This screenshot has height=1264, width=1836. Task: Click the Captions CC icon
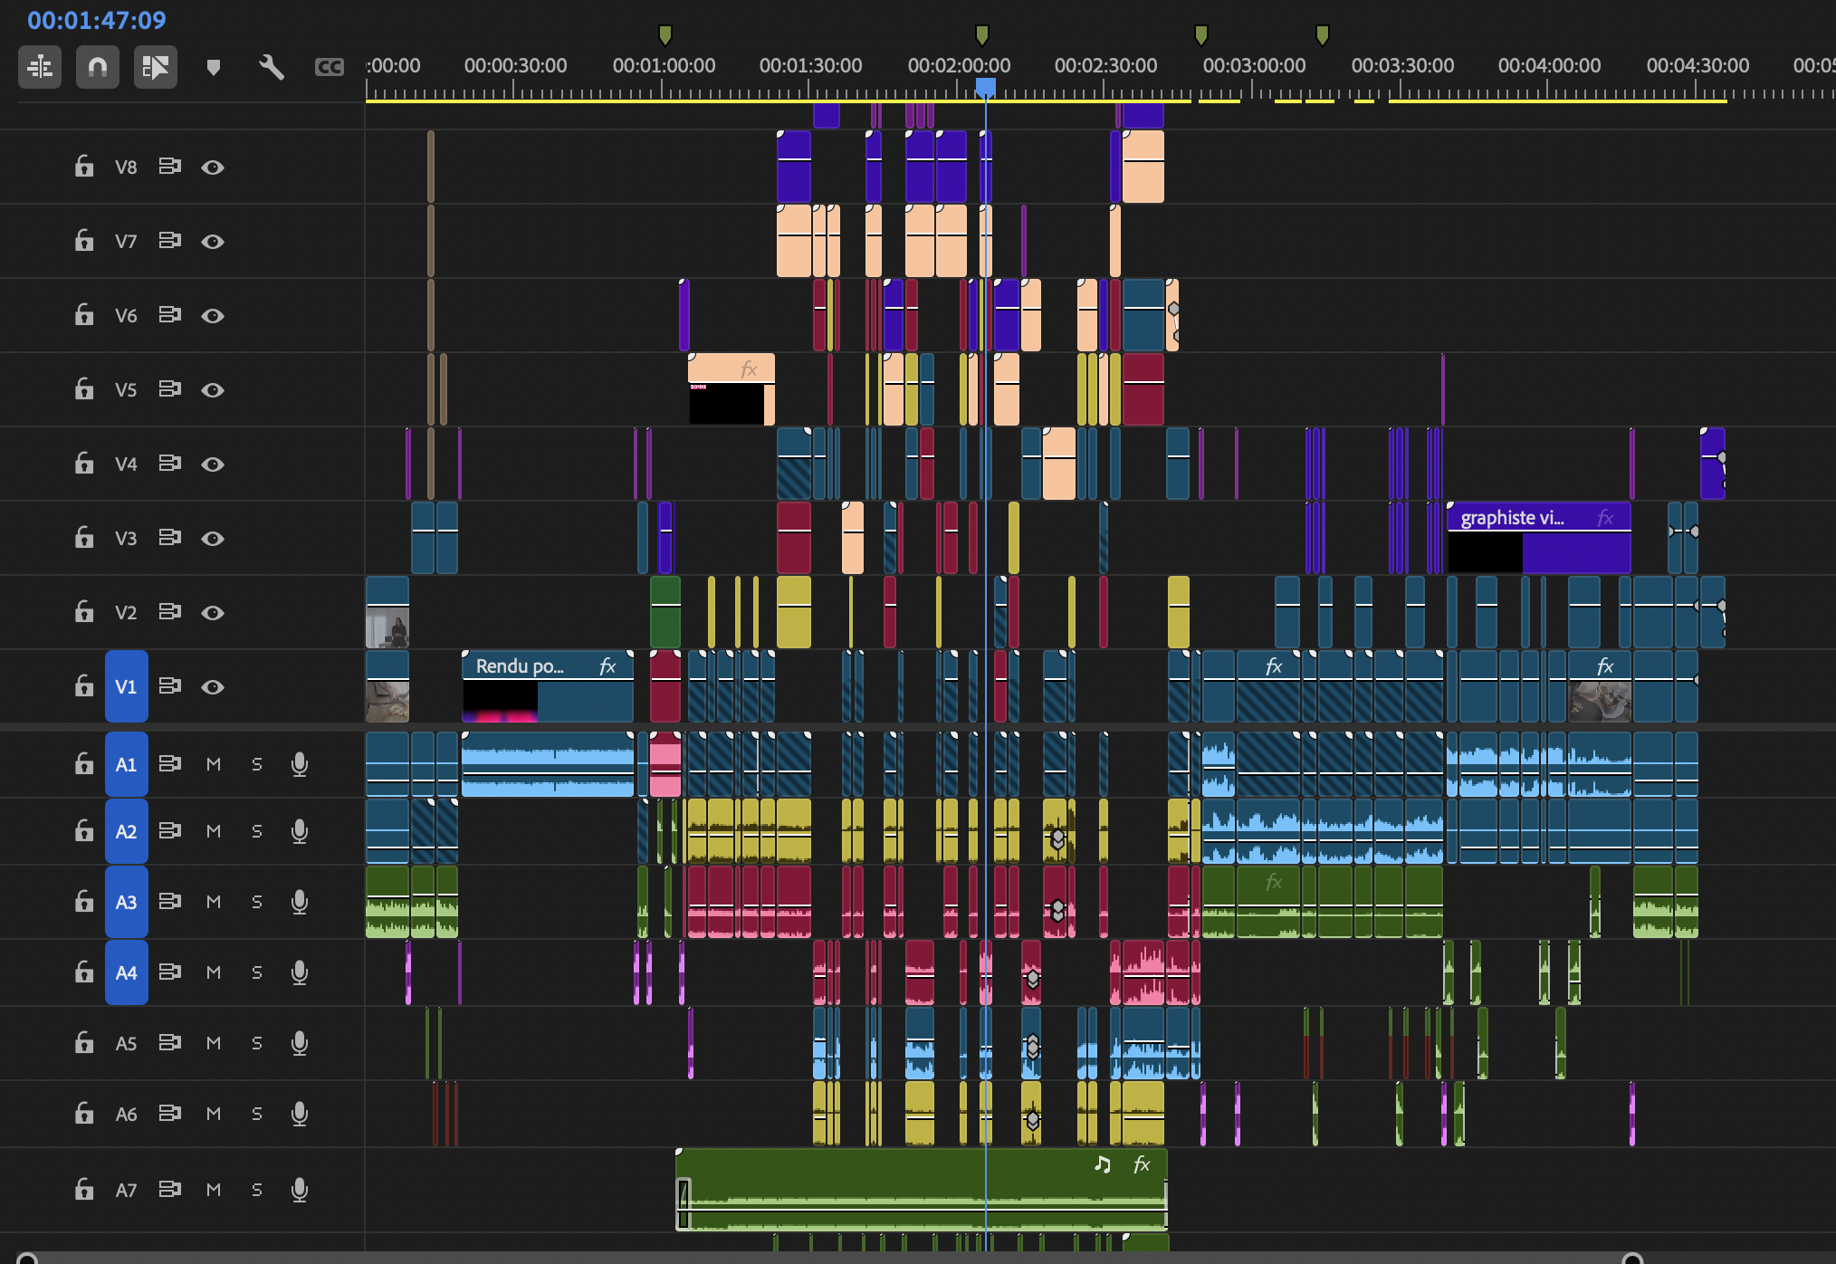[x=329, y=67]
